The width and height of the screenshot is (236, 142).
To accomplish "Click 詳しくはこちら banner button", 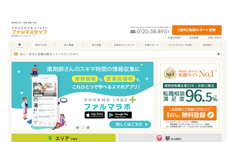I will (130, 124).
